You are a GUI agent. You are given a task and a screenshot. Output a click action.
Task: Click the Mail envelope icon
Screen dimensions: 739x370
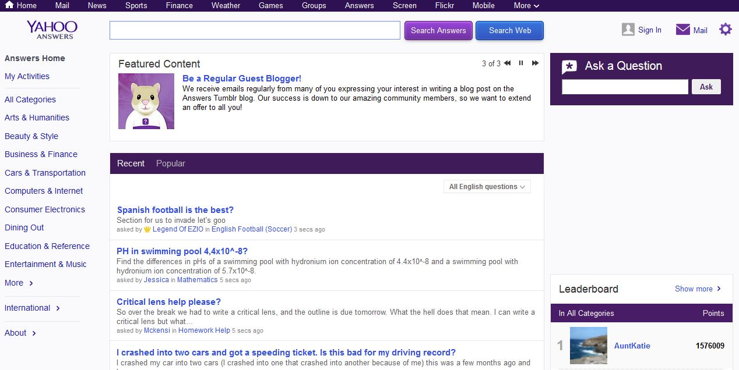(x=682, y=30)
